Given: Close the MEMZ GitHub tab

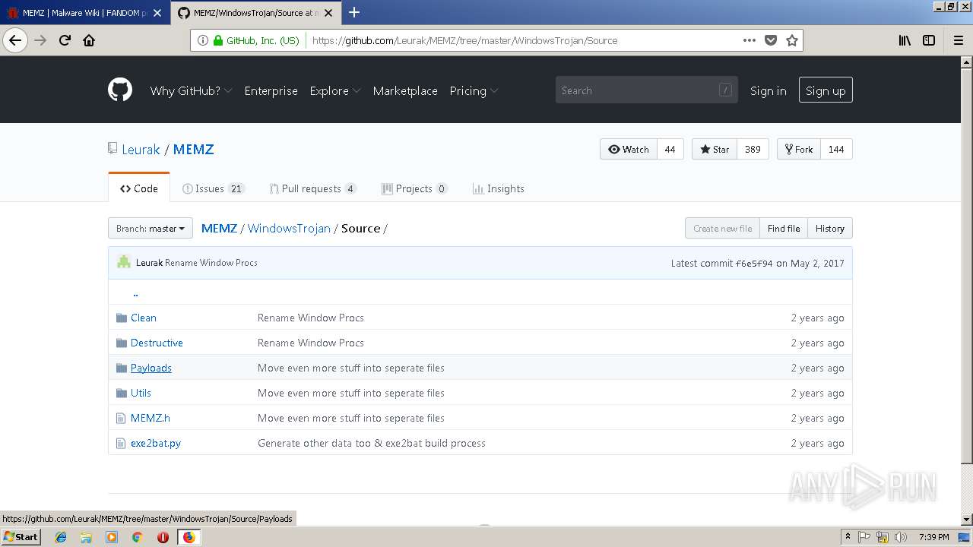Looking at the screenshot, I should click(x=328, y=12).
